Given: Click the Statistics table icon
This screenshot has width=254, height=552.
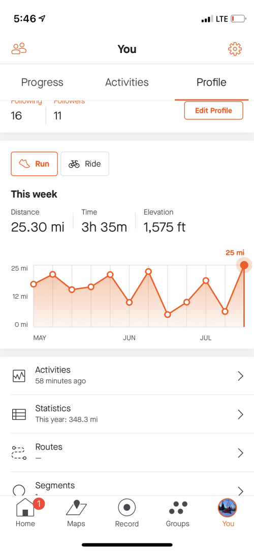Looking at the screenshot, I should 19,414.
